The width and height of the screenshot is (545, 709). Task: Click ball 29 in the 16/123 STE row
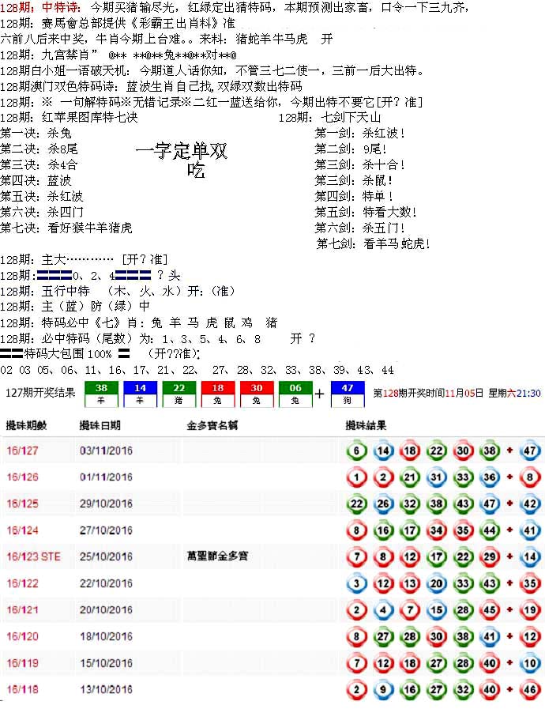490,556
